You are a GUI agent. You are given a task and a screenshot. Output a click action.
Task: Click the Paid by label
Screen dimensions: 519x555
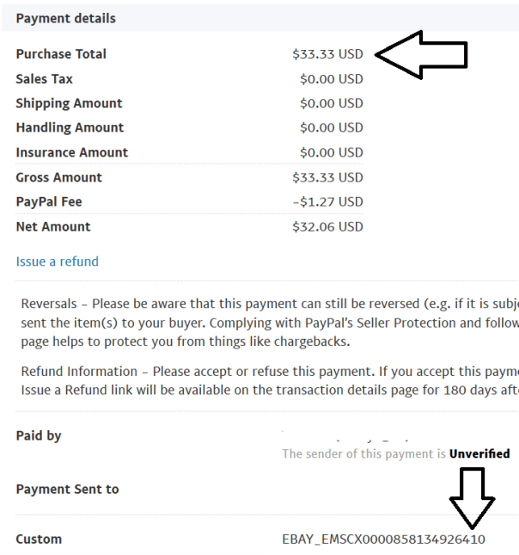click(x=39, y=435)
